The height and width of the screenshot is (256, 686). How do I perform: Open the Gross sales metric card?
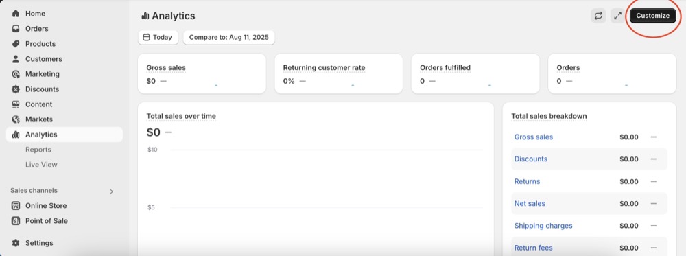[202, 73]
